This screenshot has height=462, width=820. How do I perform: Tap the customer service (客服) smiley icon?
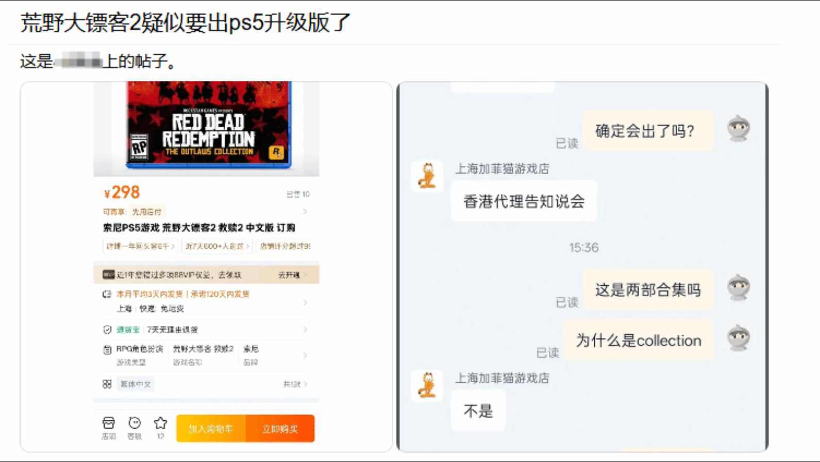click(x=135, y=423)
